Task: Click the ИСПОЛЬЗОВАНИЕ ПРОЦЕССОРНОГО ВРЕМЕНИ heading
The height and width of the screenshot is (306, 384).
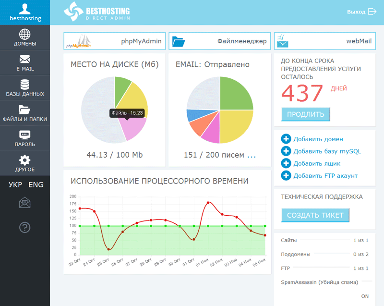Action: point(159,181)
